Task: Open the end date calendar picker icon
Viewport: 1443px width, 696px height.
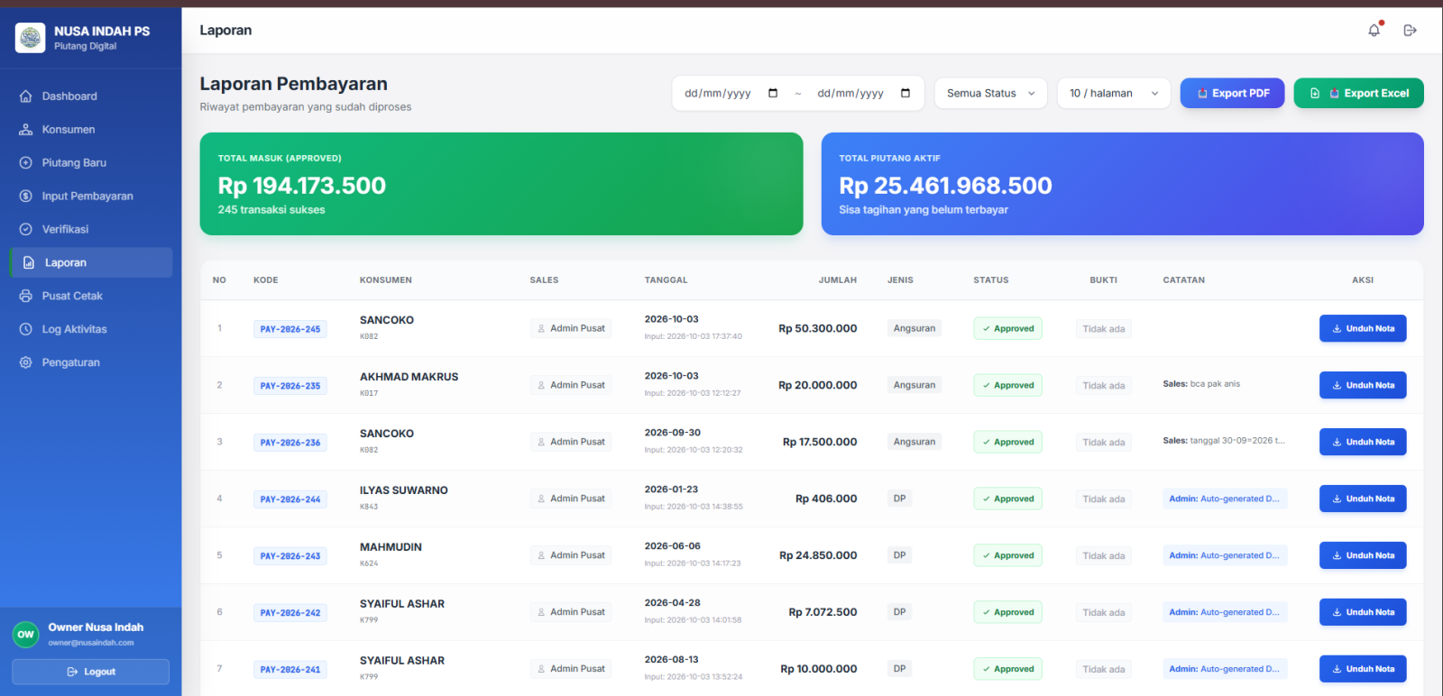Action: point(905,93)
